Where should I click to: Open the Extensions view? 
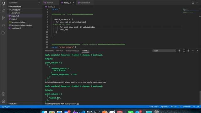point(3,33)
